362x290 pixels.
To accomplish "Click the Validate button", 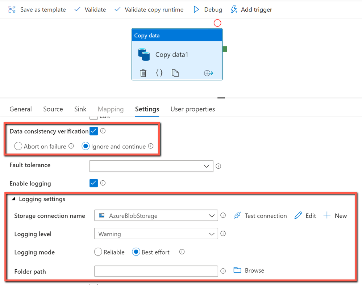I will (x=90, y=9).
